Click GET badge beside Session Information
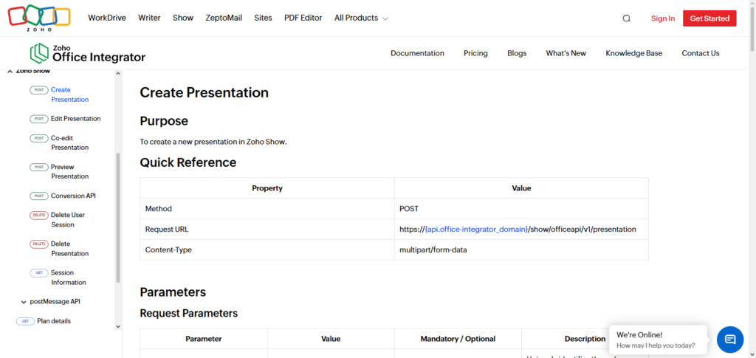The image size is (756, 358). (39, 272)
